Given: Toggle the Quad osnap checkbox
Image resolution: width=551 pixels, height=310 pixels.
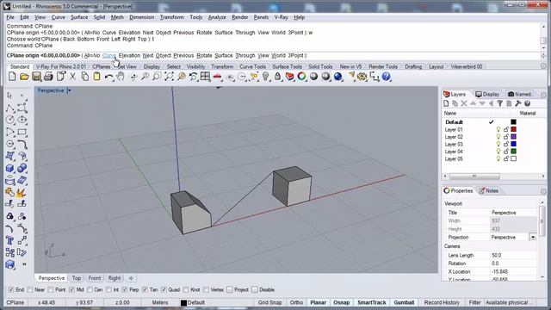Looking at the screenshot, I should coord(164,289).
